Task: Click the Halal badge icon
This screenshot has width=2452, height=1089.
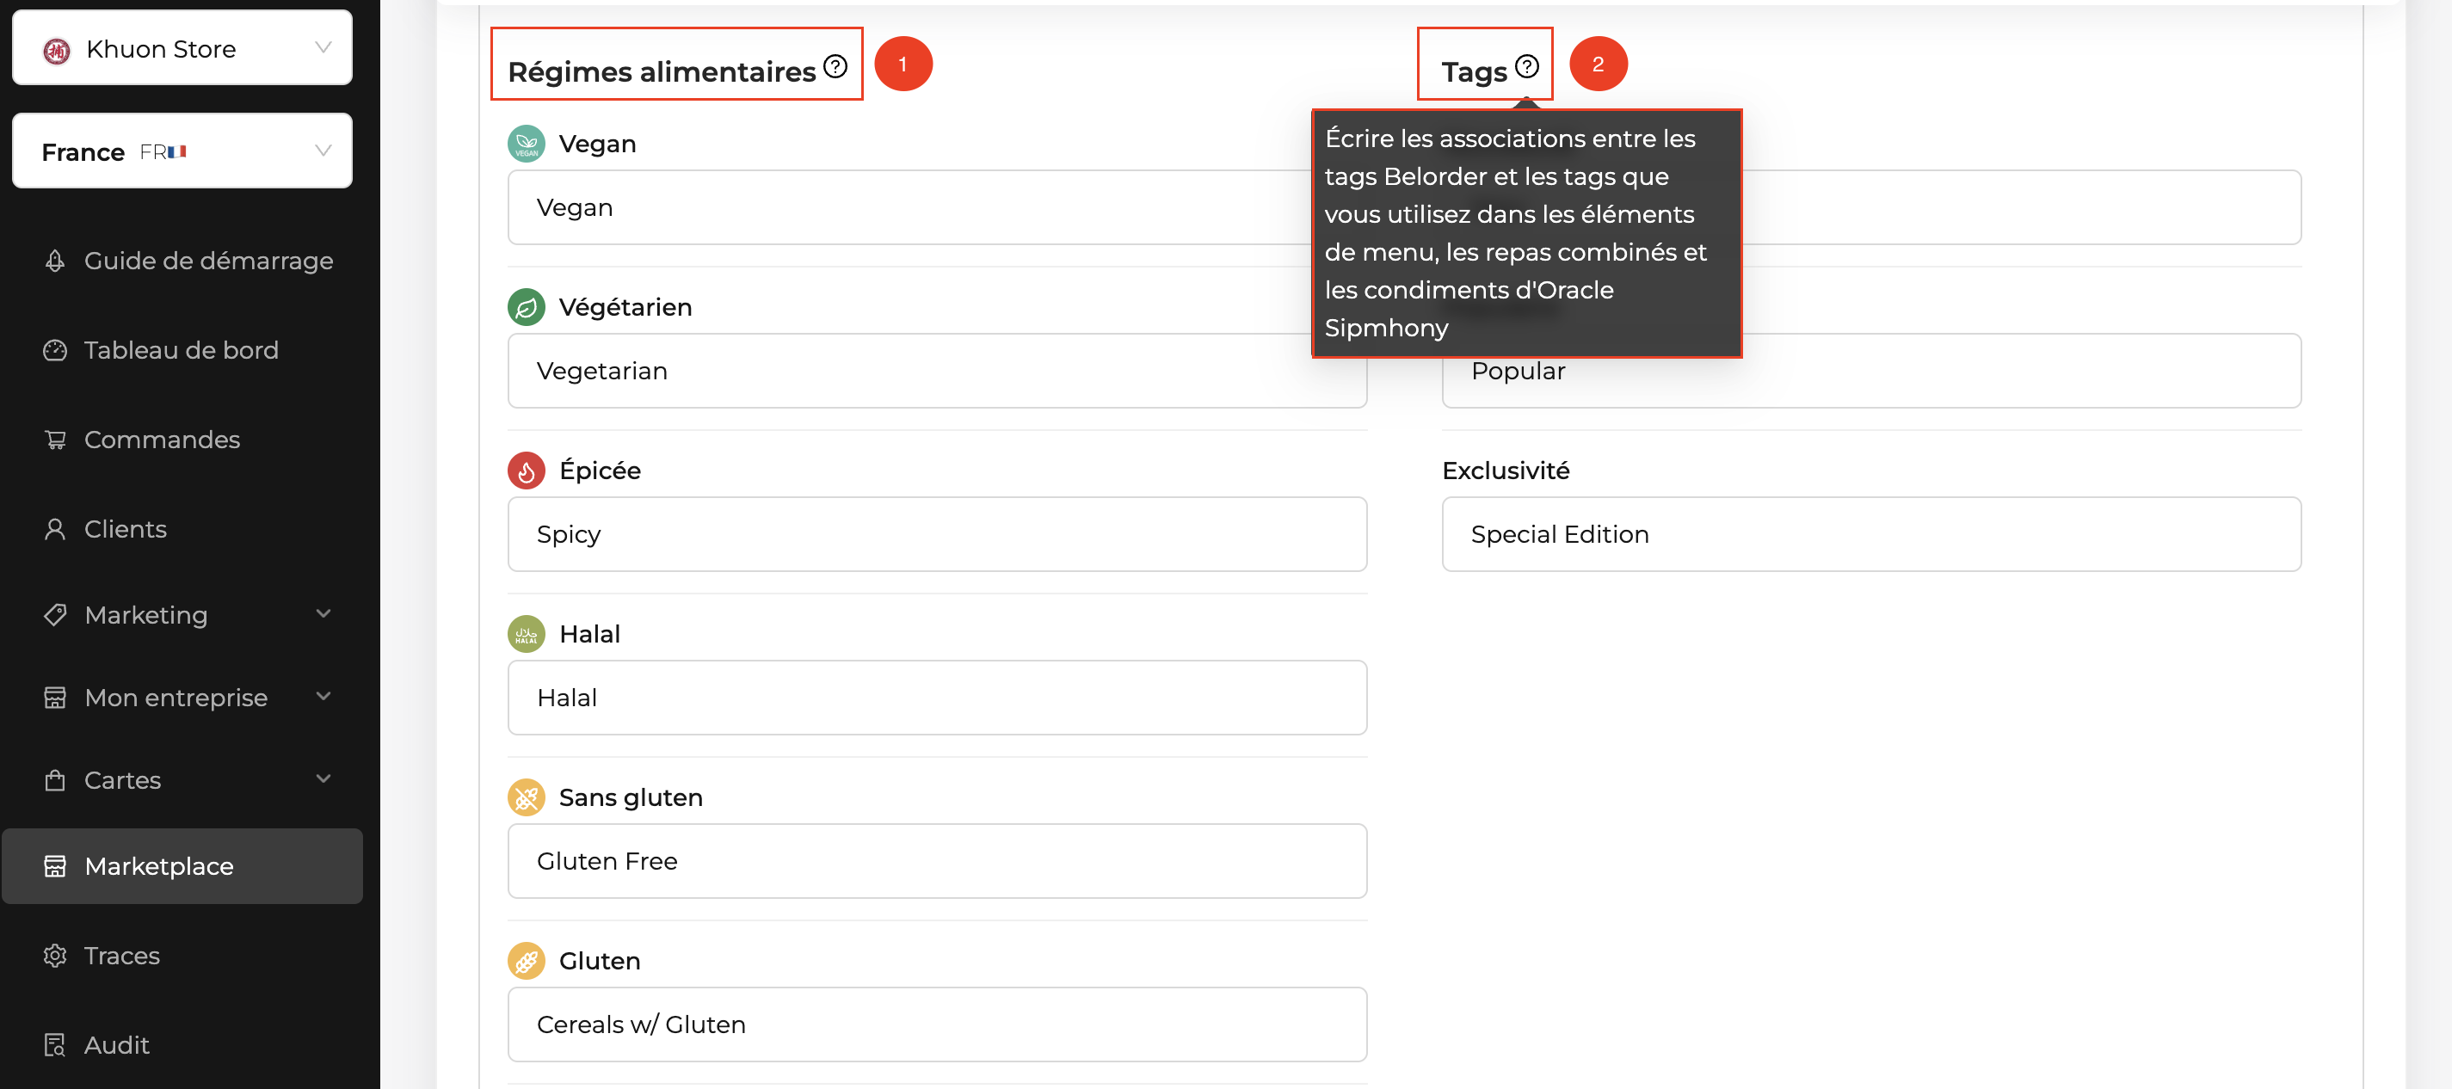Action: 527,634
